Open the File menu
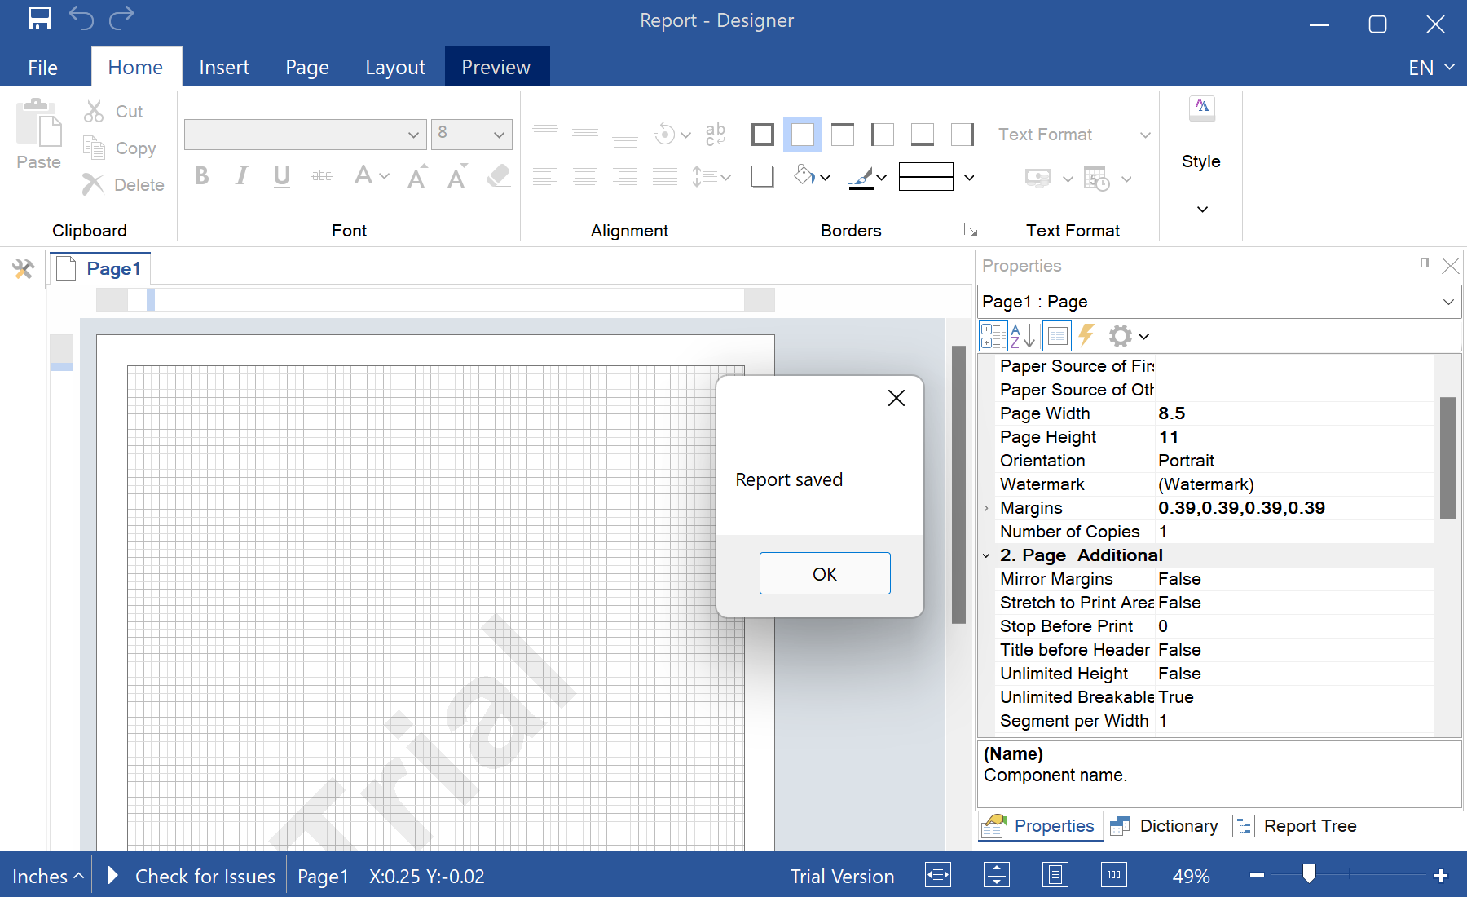Viewport: 1467px width, 897px height. click(43, 68)
